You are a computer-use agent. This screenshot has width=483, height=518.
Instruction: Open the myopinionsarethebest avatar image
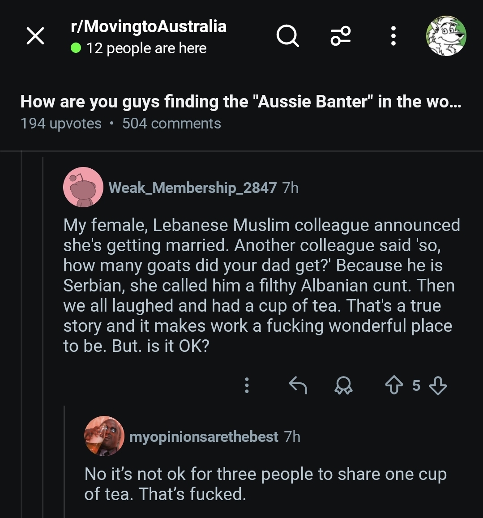click(104, 436)
